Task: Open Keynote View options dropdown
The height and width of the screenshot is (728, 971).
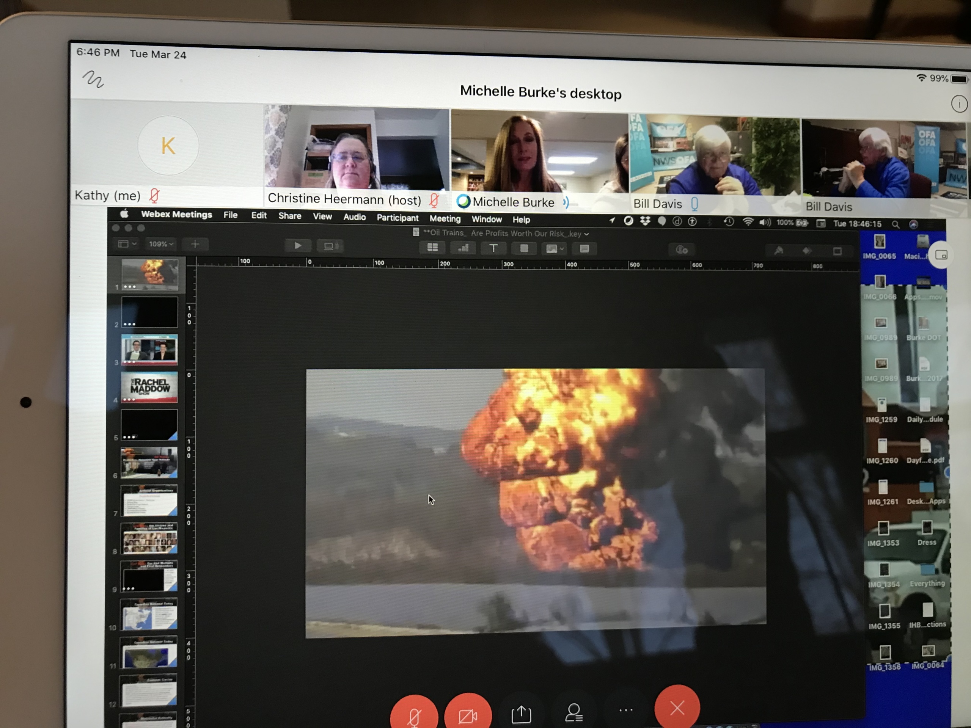Action: [127, 243]
